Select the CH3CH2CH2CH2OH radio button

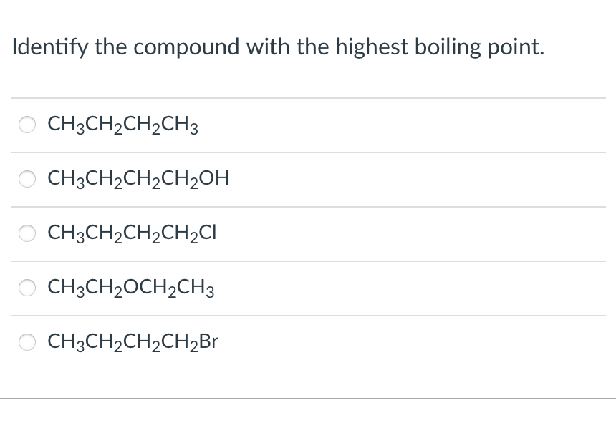click(x=27, y=179)
